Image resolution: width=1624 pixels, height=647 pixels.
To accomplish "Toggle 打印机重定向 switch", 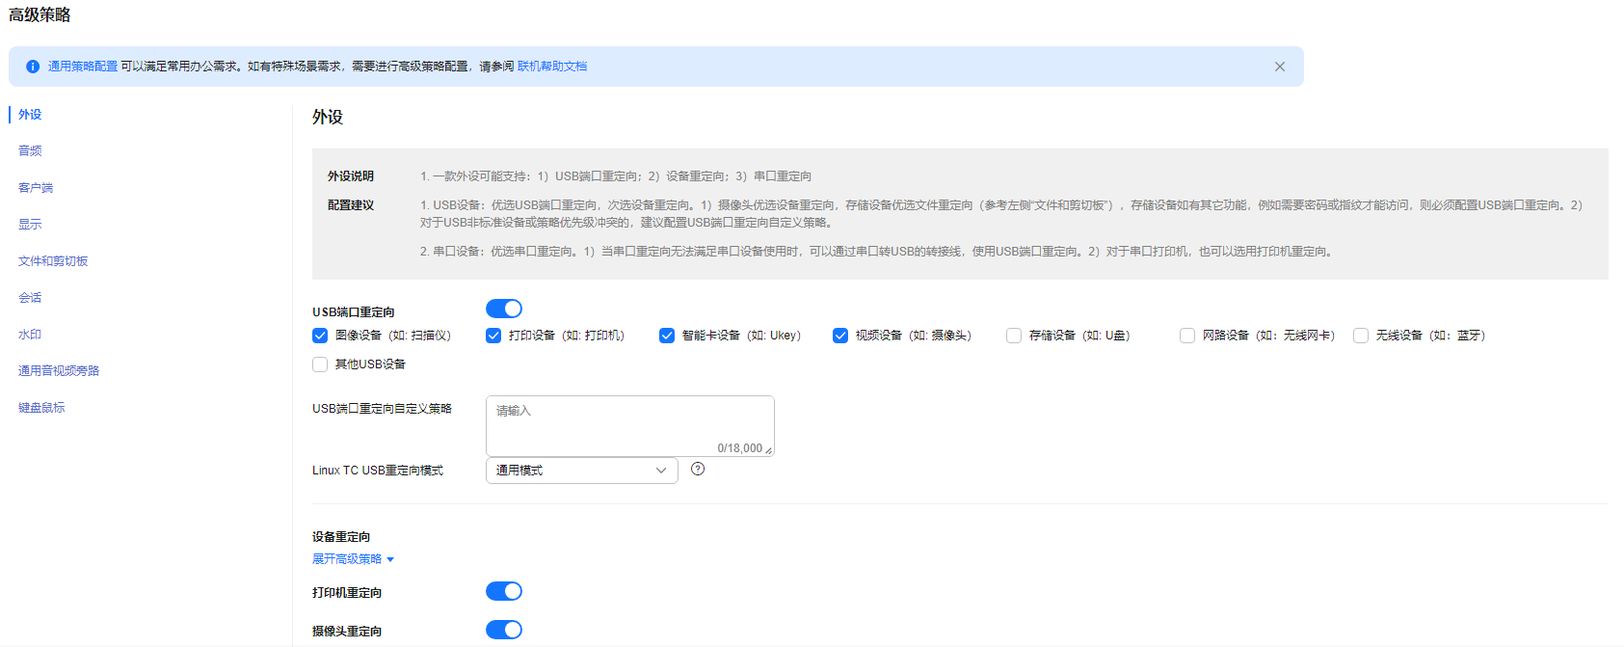I will coord(503,591).
